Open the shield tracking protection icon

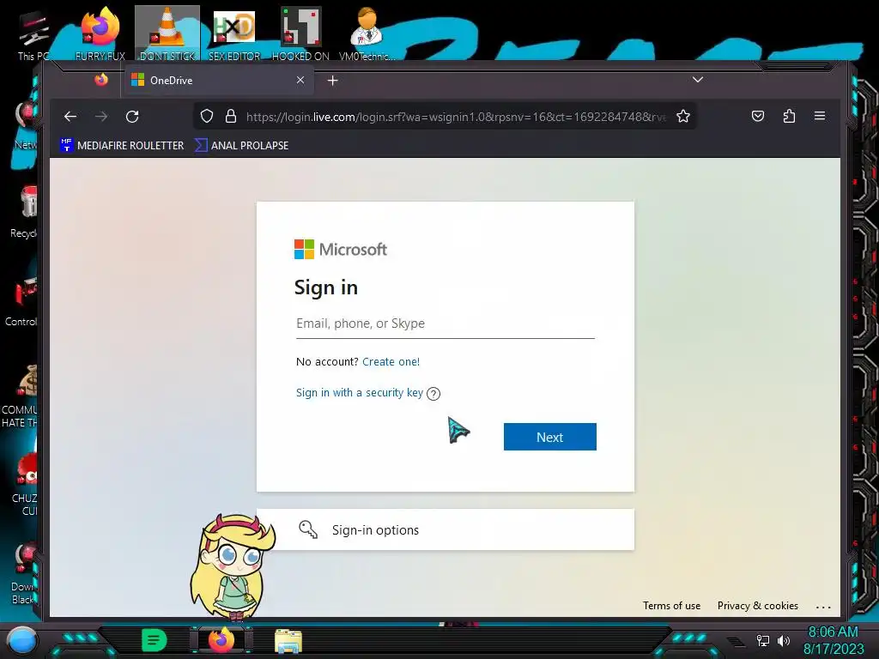pos(207,116)
